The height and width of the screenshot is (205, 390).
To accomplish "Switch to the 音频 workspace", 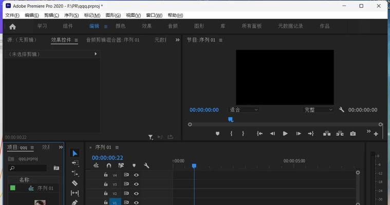I will tap(173, 26).
